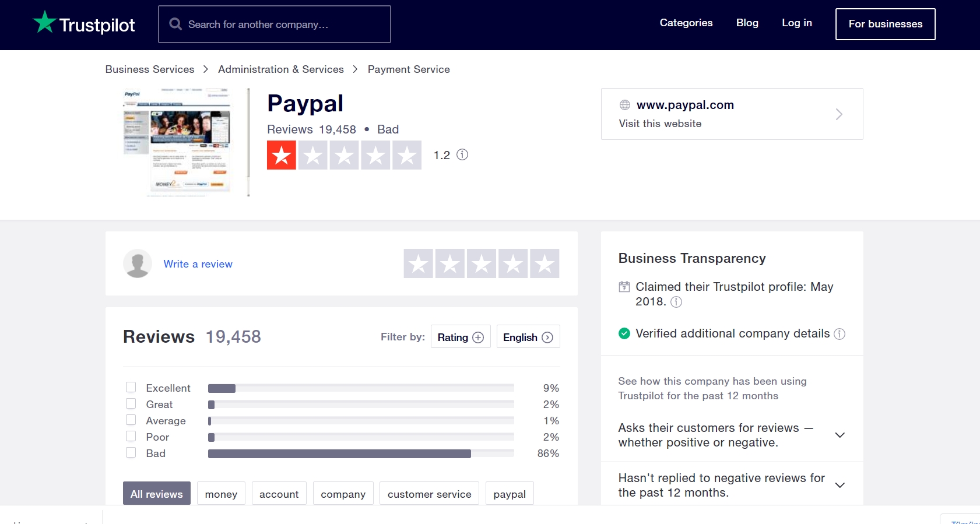
Task: Enable the Average rating checkbox
Action: pos(131,420)
